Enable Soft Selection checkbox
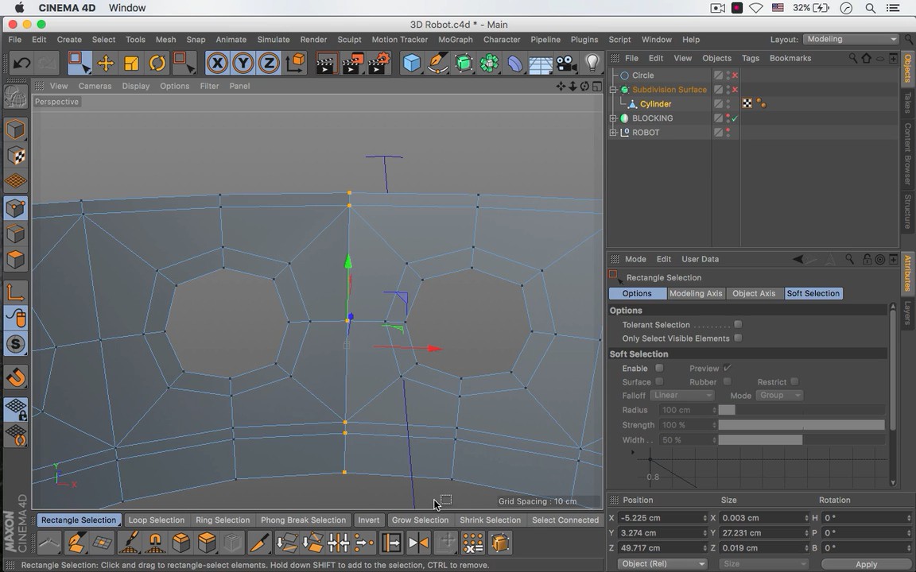Viewport: 916px width, 572px height. coord(659,369)
